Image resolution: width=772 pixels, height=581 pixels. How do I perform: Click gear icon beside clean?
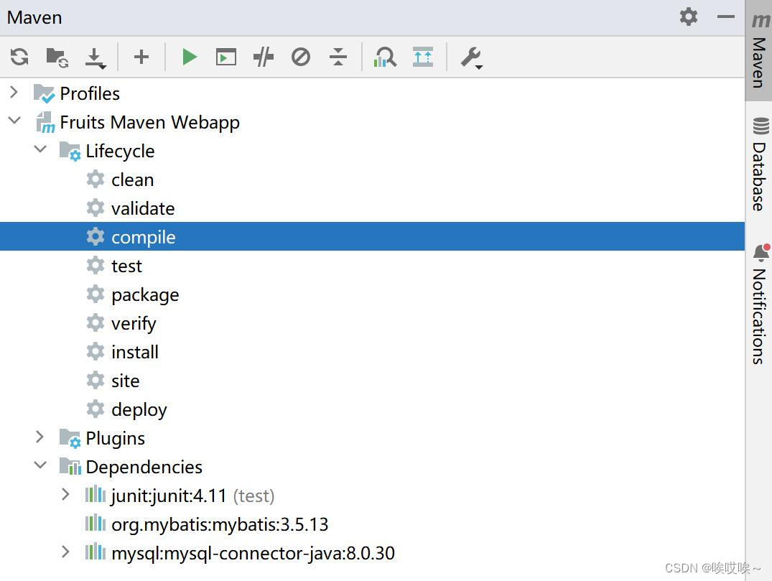(96, 180)
